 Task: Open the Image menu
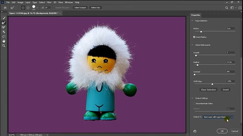(x=20, y=2)
